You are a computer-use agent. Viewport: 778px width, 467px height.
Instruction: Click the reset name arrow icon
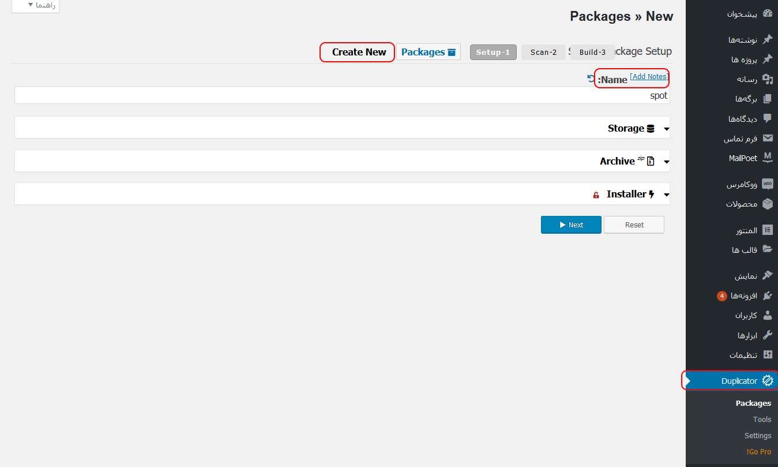pos(591,79)
